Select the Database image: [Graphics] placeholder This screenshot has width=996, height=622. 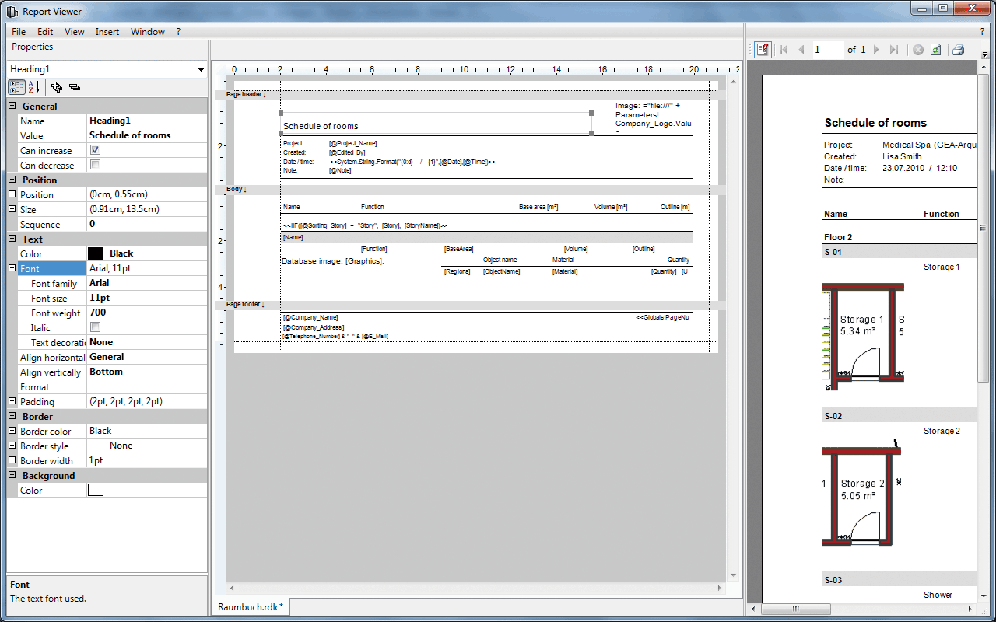[333, 261]
